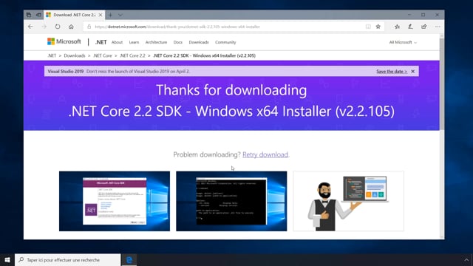The image size is (473, 266).
Task: Show hidden system tray icons chevron
Action: click(466, 259)
